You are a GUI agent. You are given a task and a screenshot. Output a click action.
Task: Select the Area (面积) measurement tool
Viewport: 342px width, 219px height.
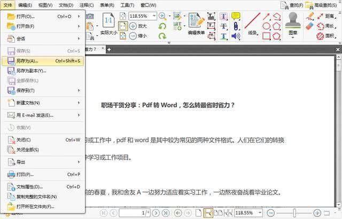click(x=323, y=36)
